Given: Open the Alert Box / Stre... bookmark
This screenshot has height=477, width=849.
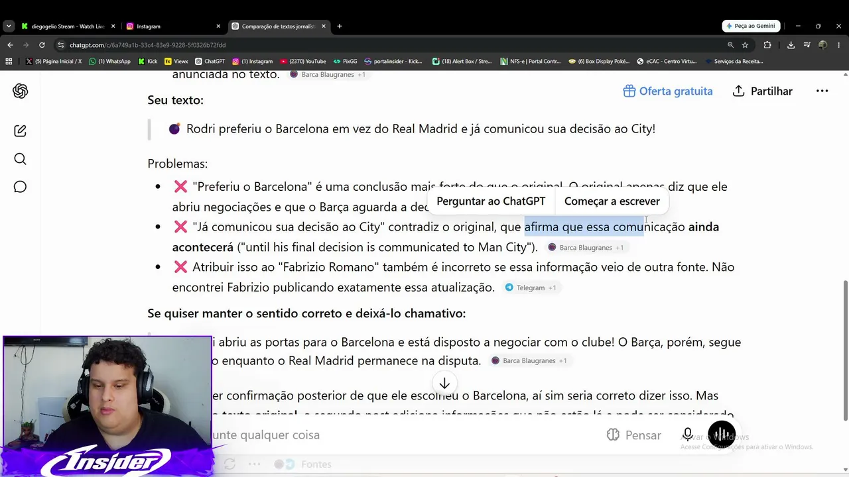Looking at the screenshot, I should tap(462, 62).
